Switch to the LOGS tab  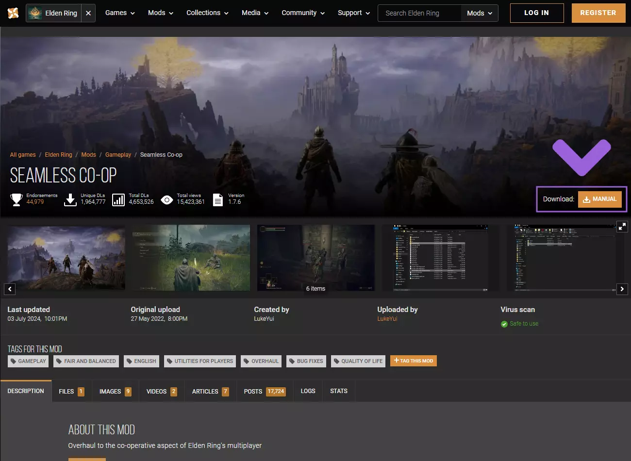coord(308,391)
